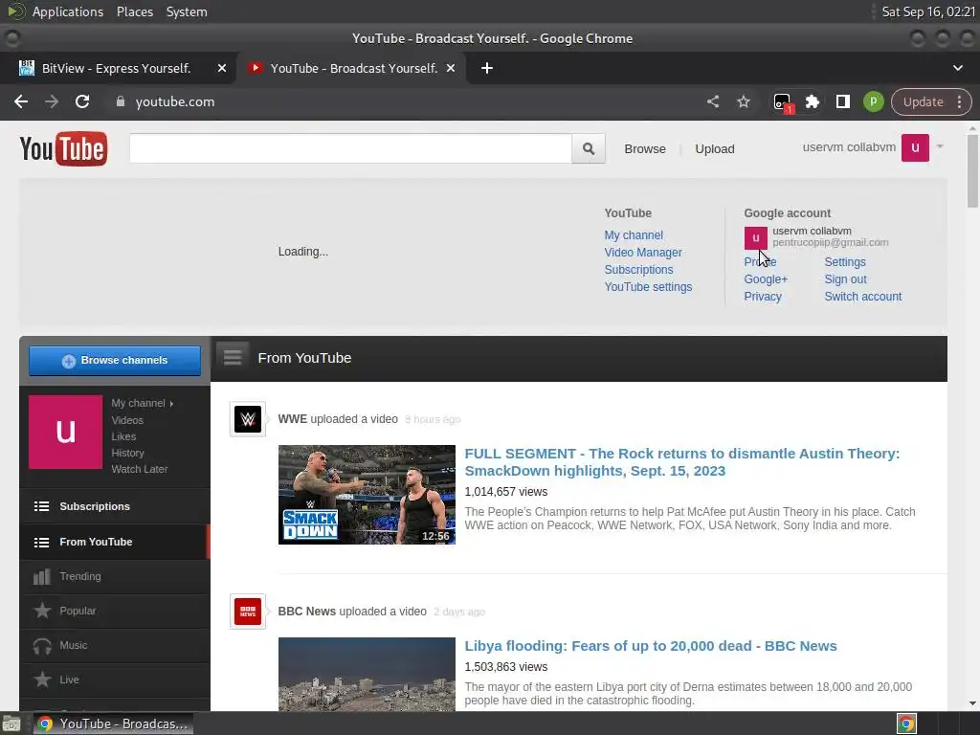Open the BBC News channel icon
This screenshot has height=735, width=980.
coord(248,612)
